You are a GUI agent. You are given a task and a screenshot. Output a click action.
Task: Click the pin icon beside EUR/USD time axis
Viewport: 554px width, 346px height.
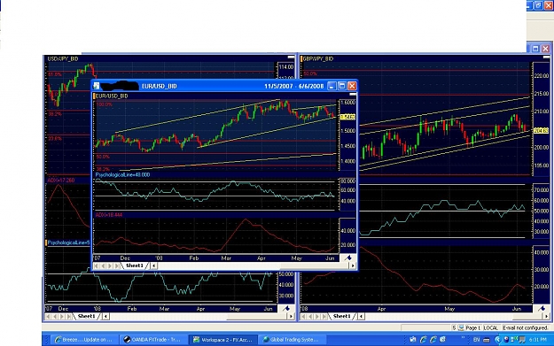(348, 258)
